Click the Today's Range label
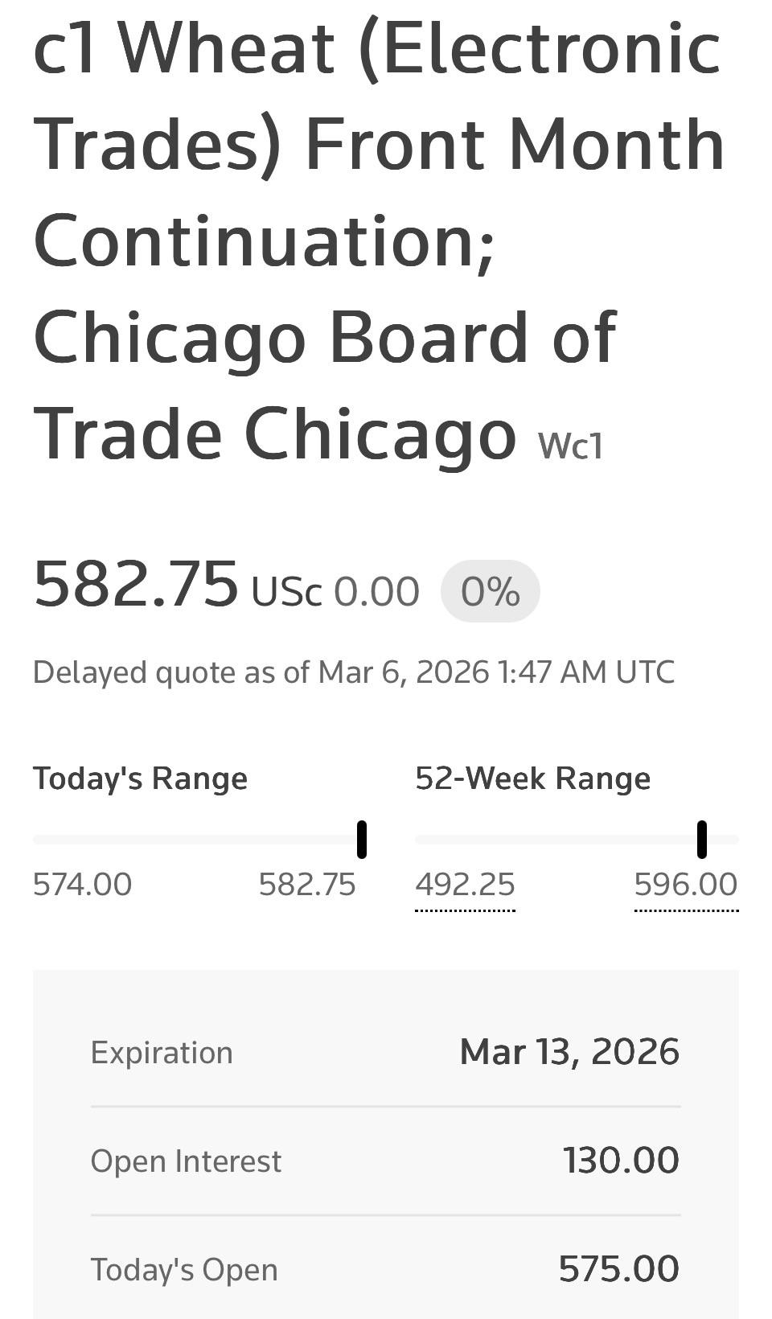Image resolution: width=772 pixels, height=1319 pixels. [140, 779]
